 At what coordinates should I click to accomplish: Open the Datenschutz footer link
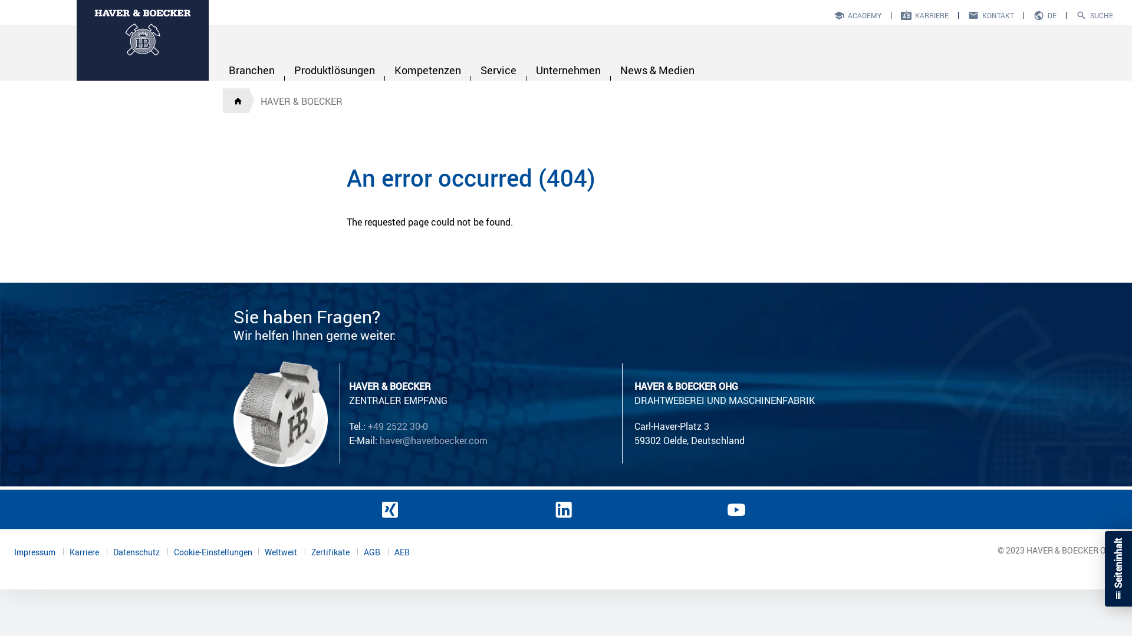click(x=136, y=552)
